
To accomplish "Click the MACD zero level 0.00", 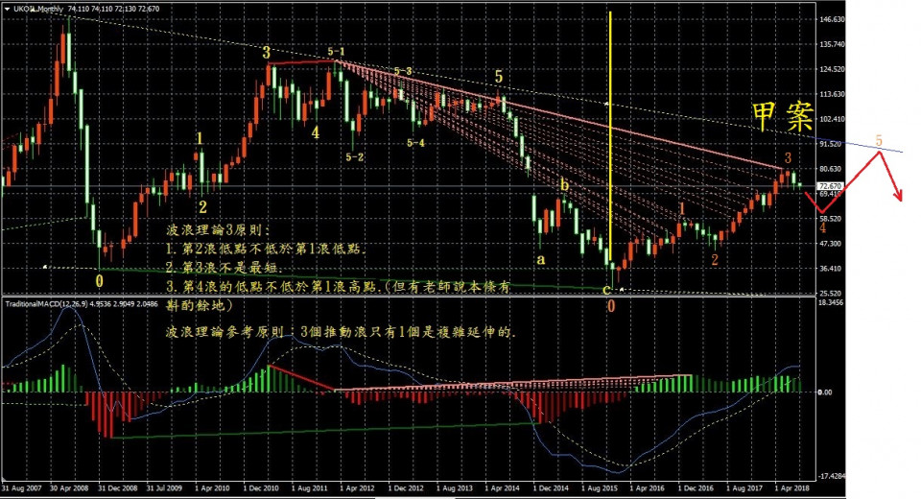I will pos(825,392).
